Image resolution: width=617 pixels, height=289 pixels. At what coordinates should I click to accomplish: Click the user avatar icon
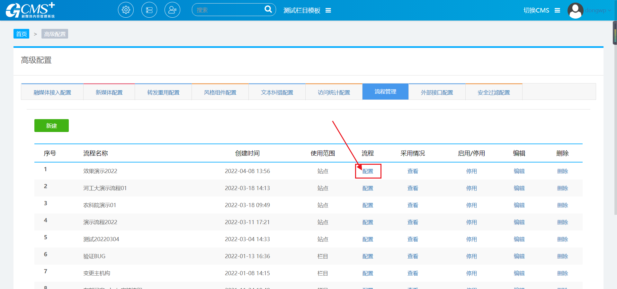575,10
